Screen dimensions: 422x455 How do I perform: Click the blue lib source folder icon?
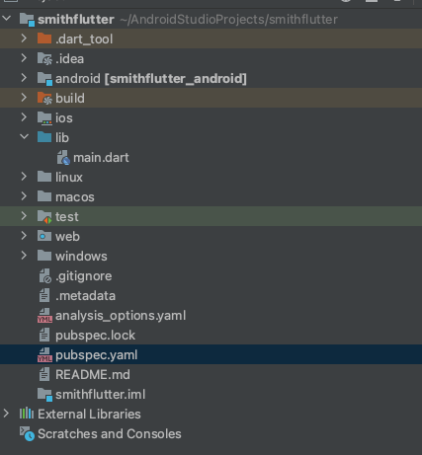pos(44,137)
